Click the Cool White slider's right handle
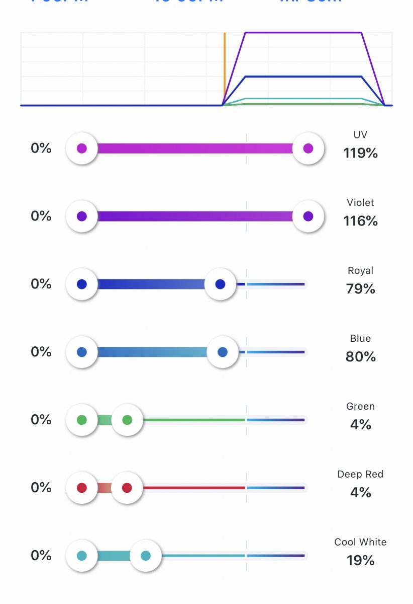Image resolution: width=413 pixels, height=604 pixels. click(146, 556)
